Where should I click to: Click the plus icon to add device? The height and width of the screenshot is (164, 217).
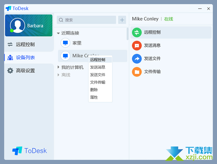122,20
